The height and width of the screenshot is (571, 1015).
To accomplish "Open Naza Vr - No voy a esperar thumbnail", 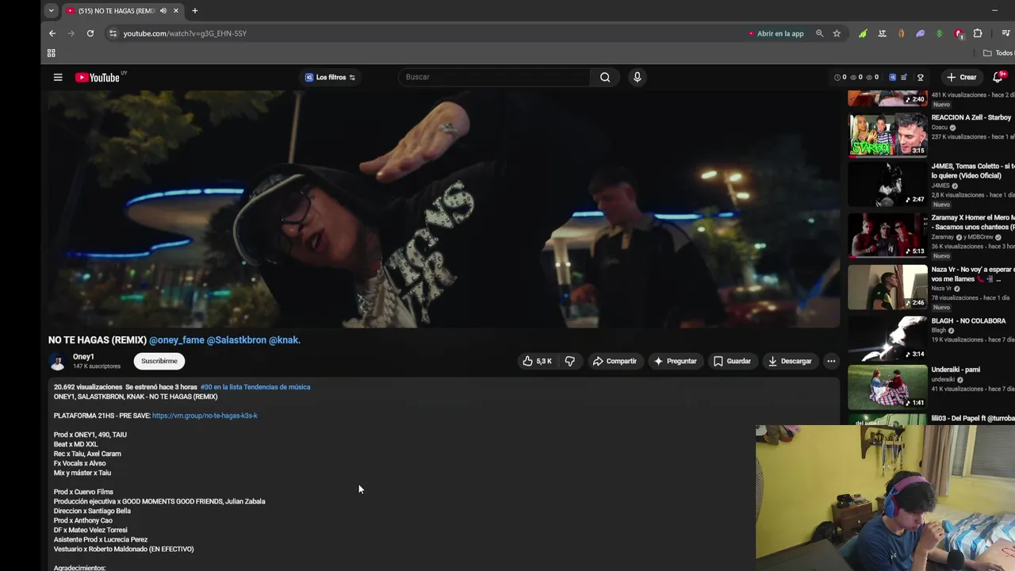I will pyautogui.click(x=887, y=286).
